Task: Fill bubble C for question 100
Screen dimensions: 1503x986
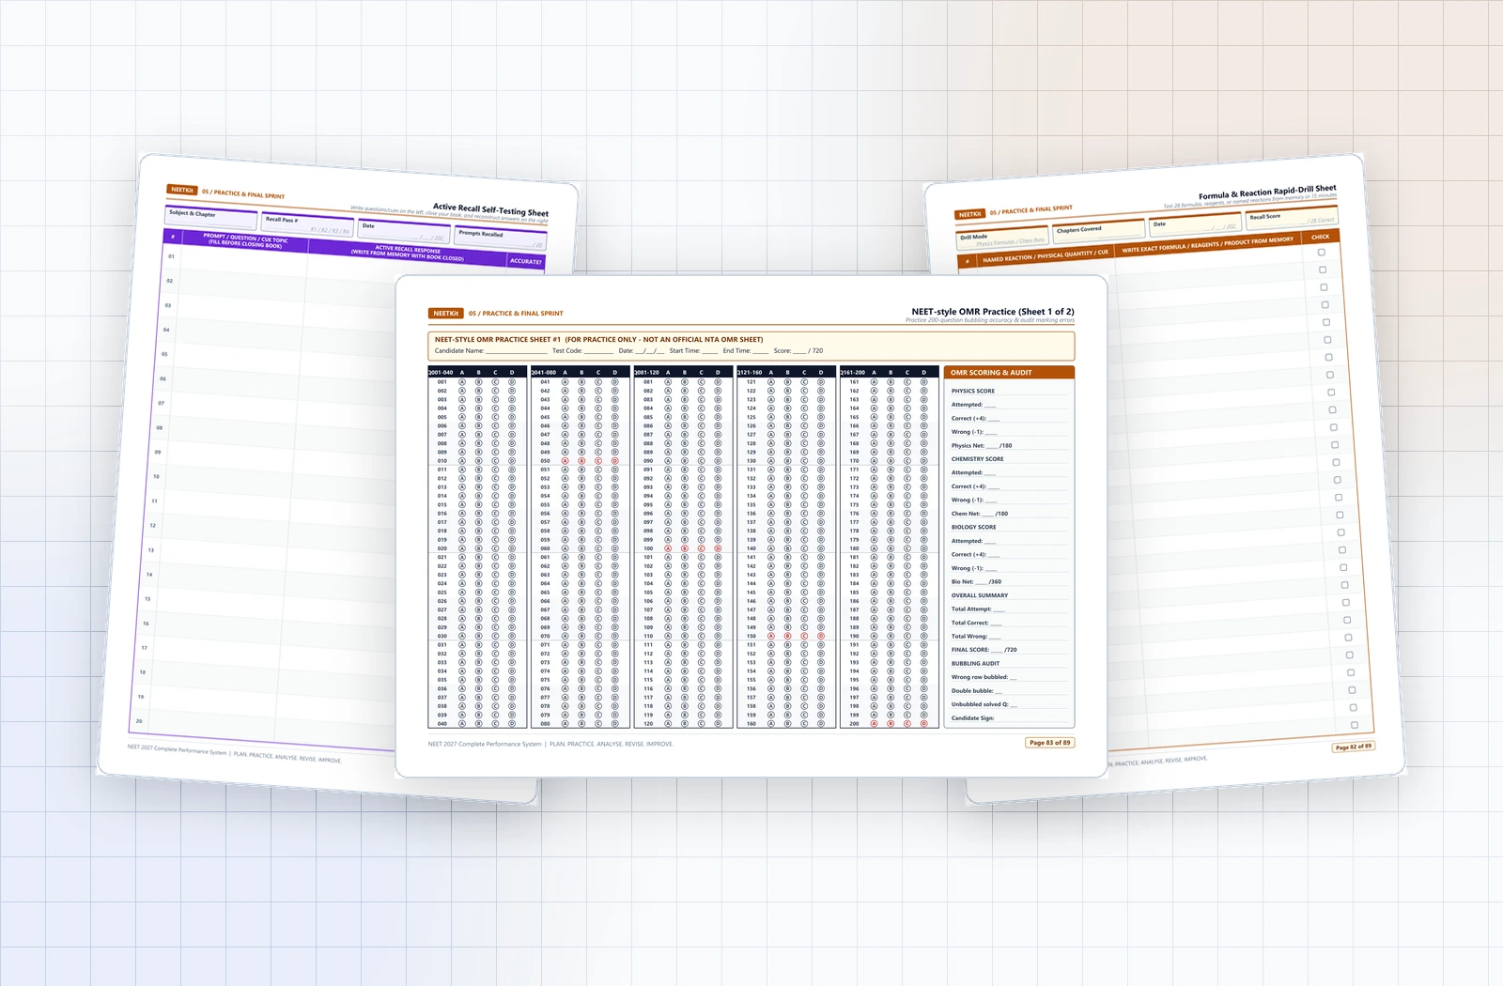Action: click(702, 548)
